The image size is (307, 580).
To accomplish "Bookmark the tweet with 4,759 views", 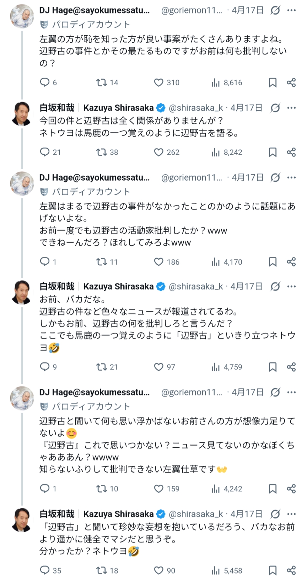I will (273, 367).
